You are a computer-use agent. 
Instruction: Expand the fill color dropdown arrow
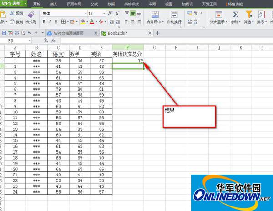[87, 22]
